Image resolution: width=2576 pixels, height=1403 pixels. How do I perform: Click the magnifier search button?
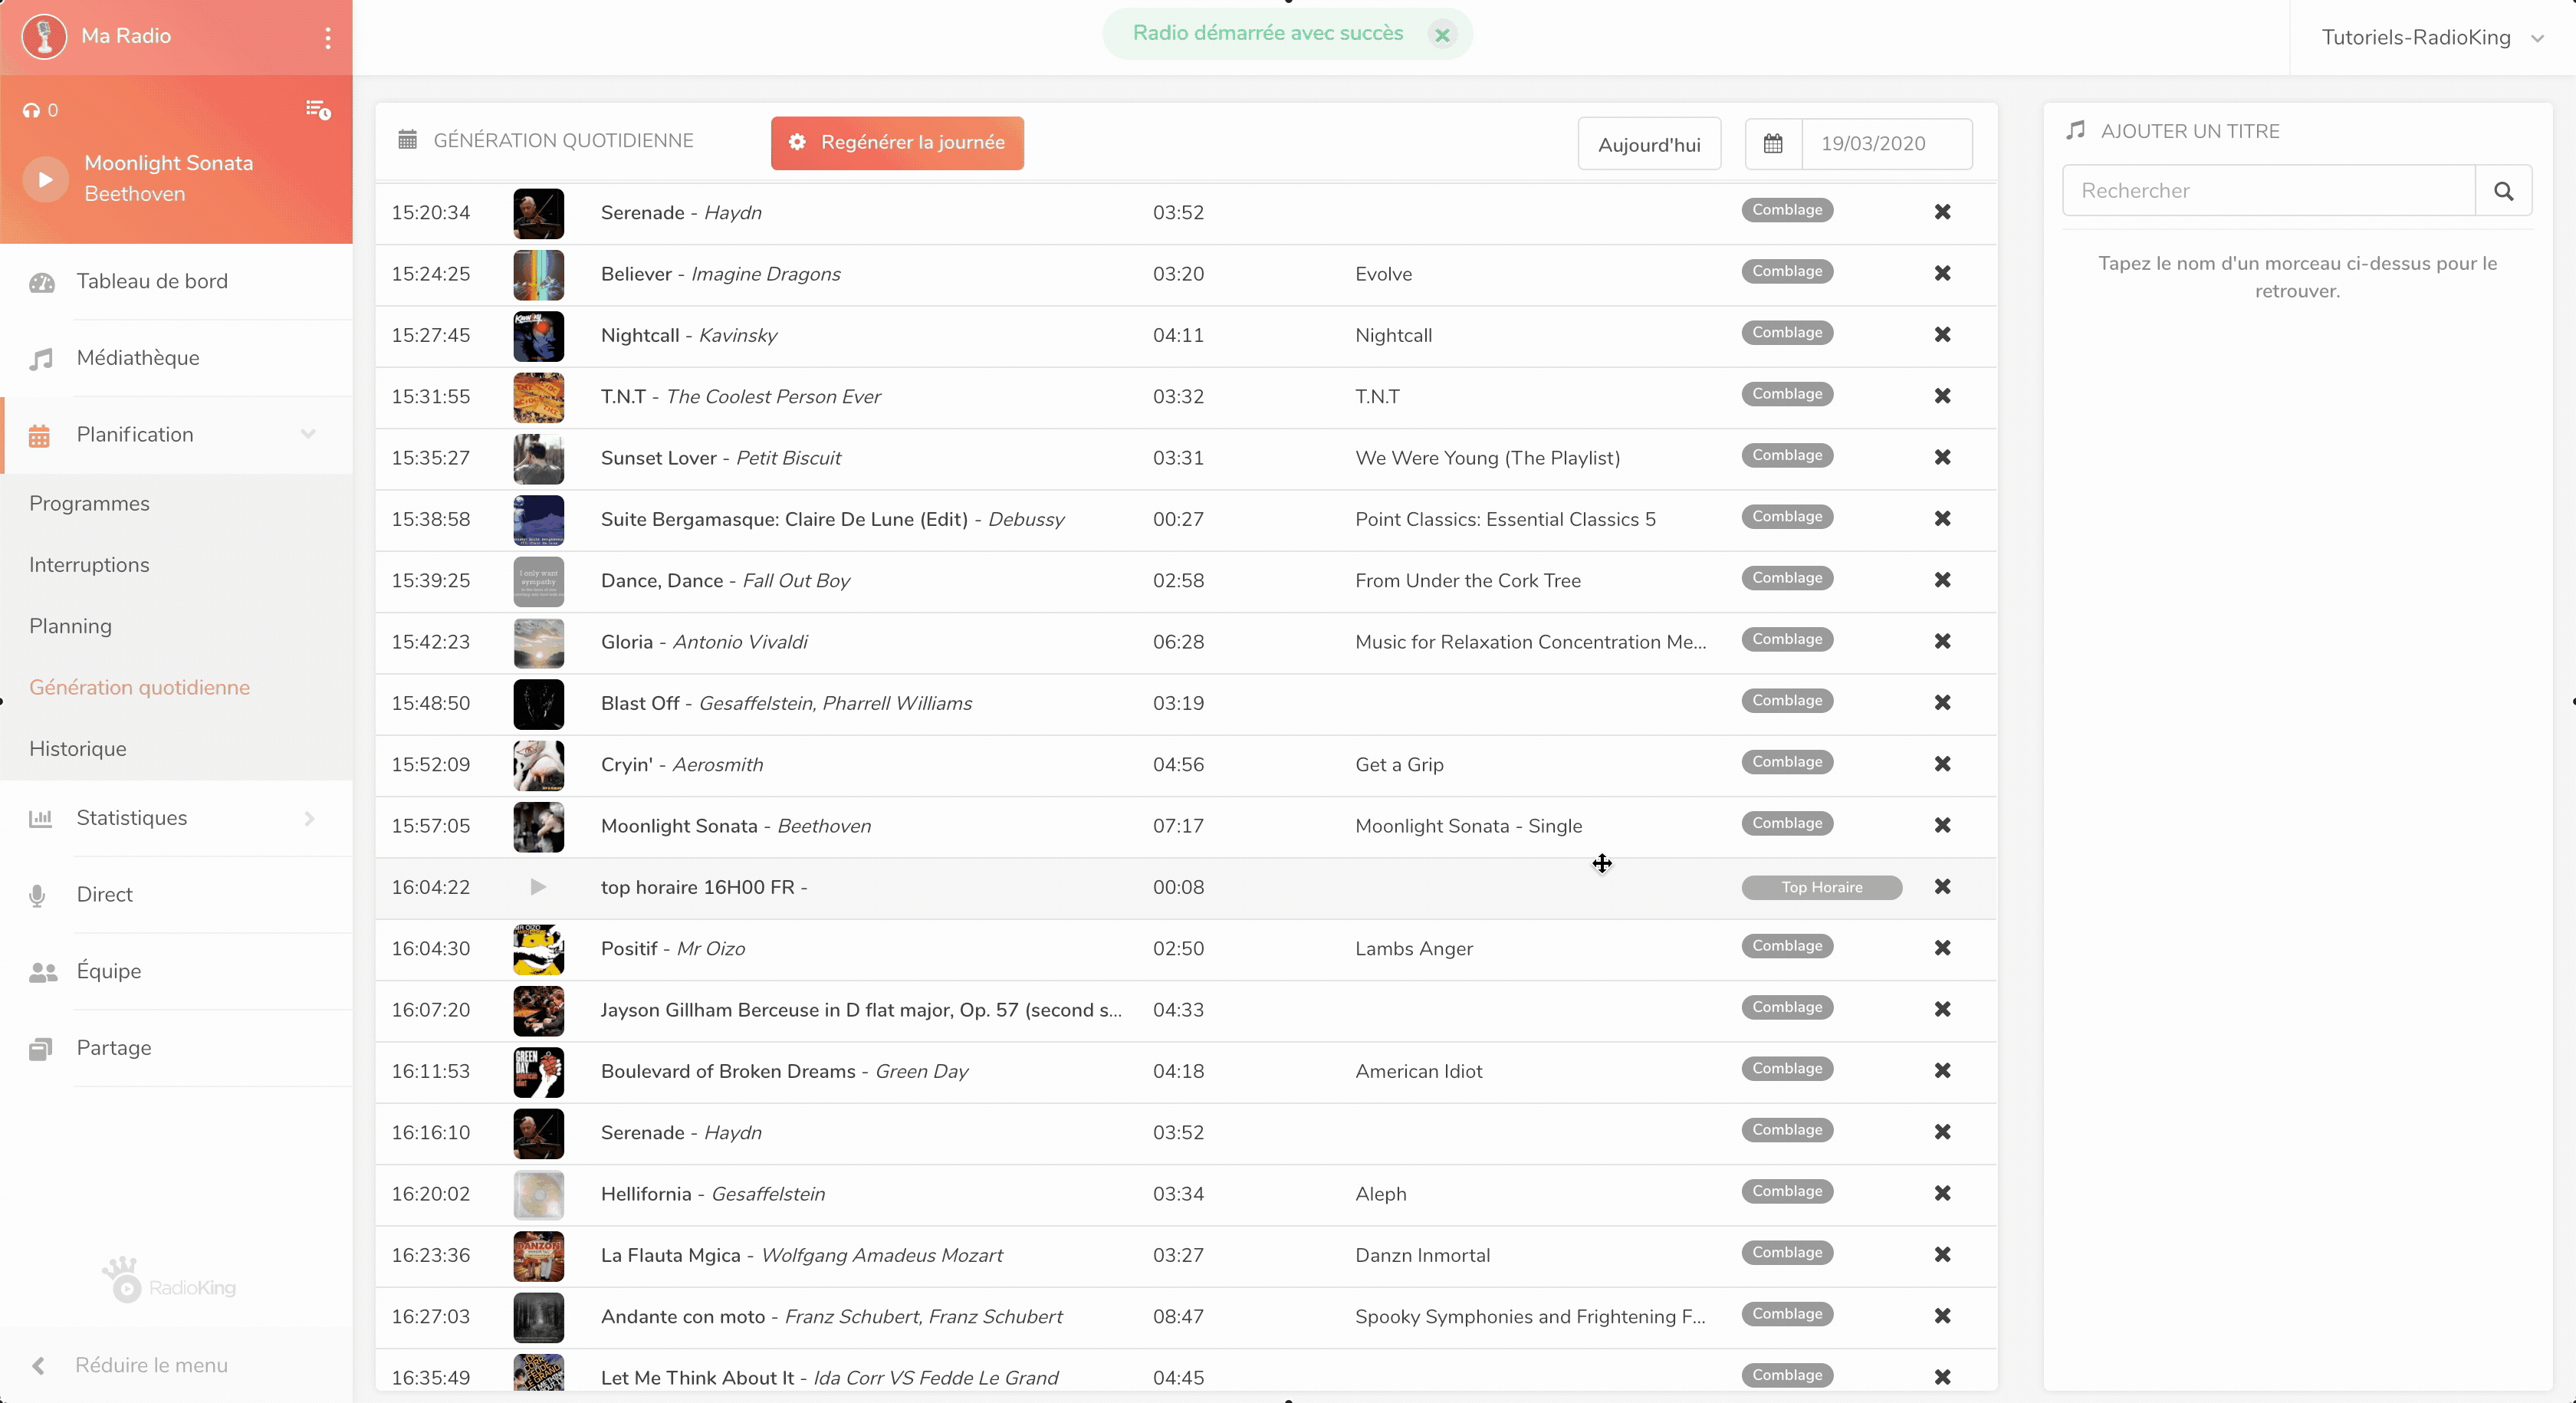2503,191
